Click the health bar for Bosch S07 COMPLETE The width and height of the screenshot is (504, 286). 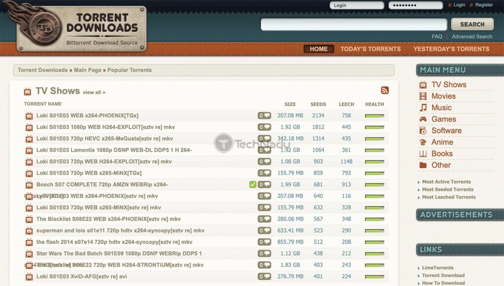(x=375, y=185)
